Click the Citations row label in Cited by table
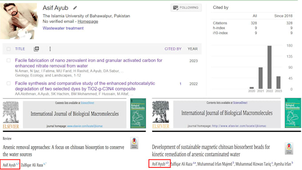 pyautogui.click(x=220, y=23)
